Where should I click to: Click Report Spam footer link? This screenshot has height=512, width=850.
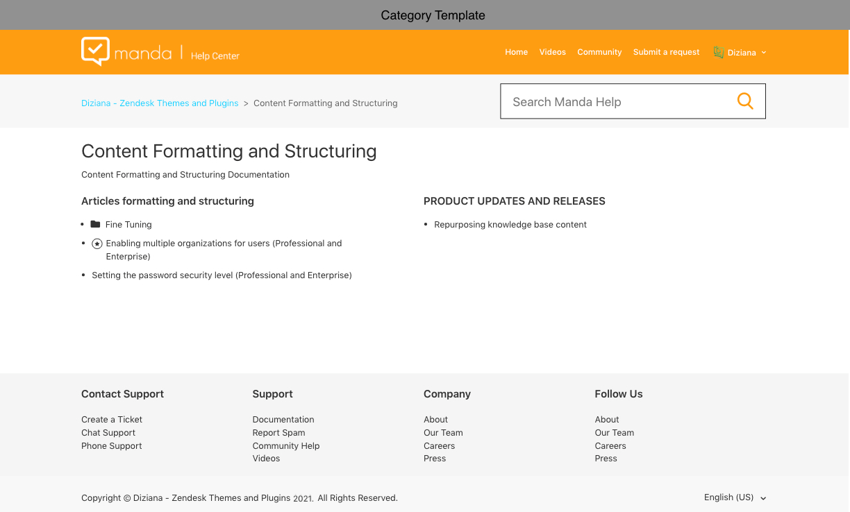click(x=279, y=432)
